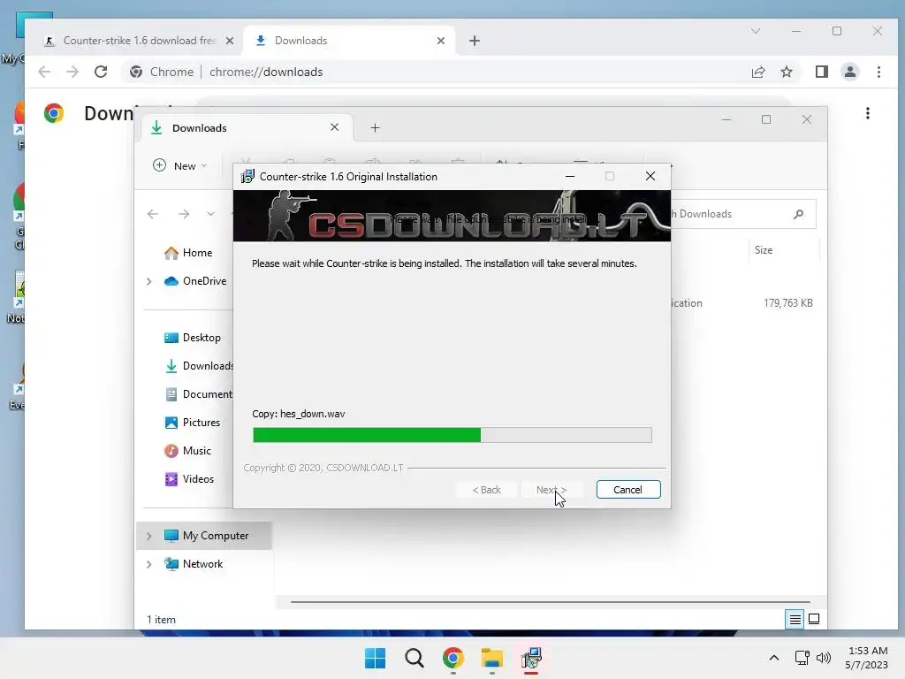Image resolution: width=905 pixels, height=679 pixels.
Task: Open volume control in system tray
Action: pos(824,658)
